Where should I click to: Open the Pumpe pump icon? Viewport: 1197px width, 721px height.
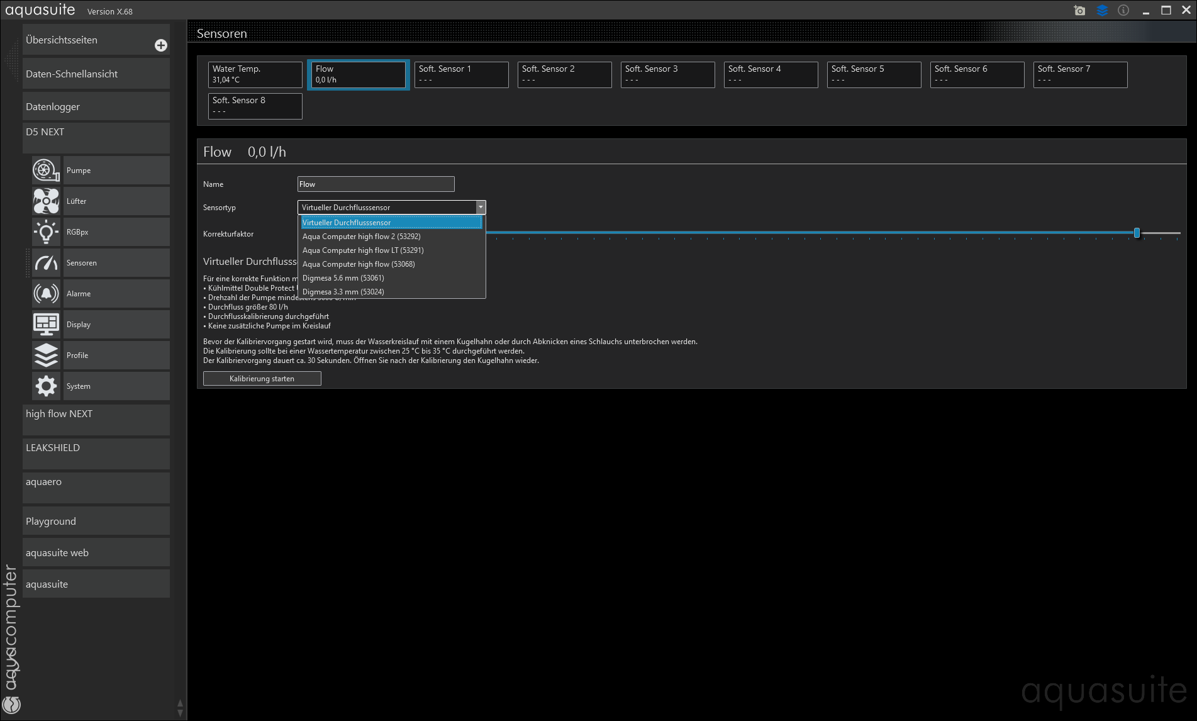(46, 170)
